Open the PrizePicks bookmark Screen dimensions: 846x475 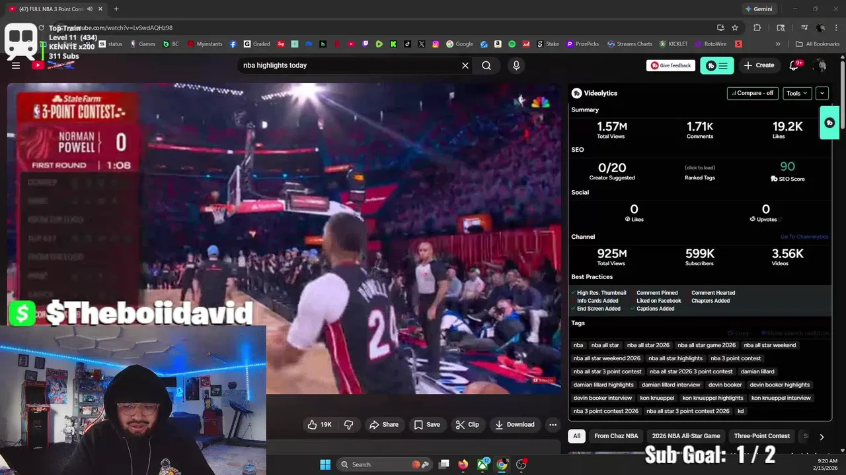coord(582,44)
